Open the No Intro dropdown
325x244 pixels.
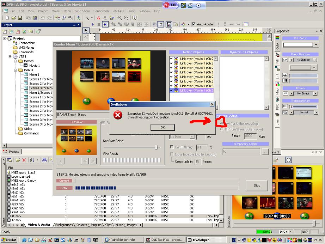pos(182,137)
